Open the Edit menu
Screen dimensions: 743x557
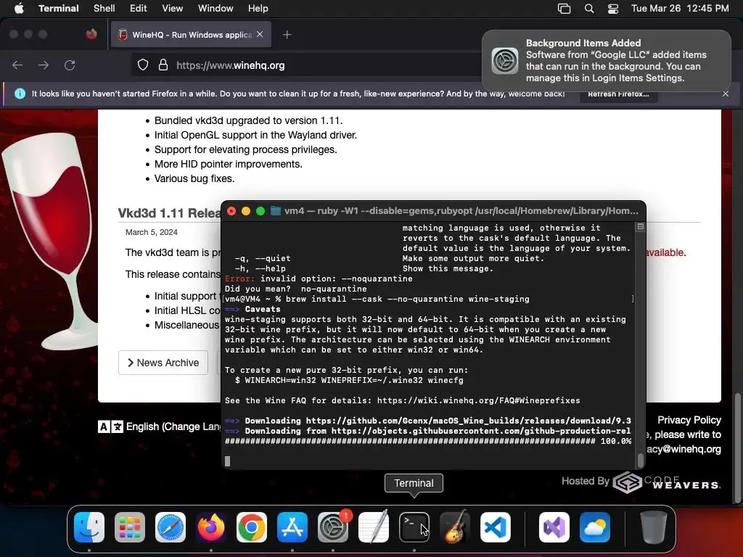point(139,9)
